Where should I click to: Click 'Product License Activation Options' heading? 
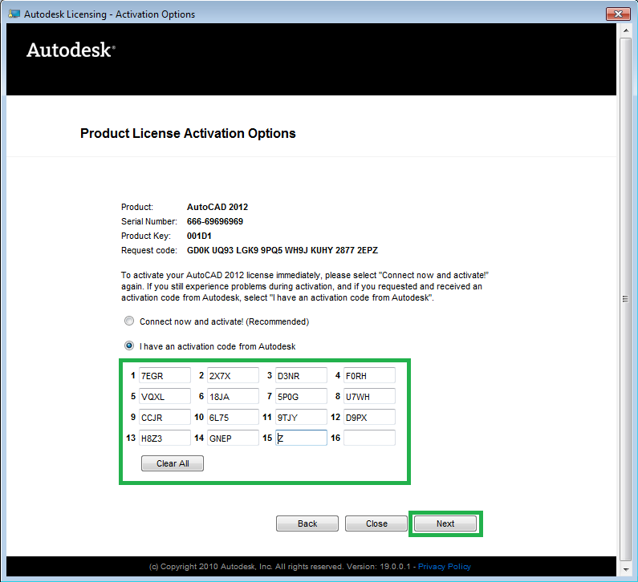click(188, 133)
